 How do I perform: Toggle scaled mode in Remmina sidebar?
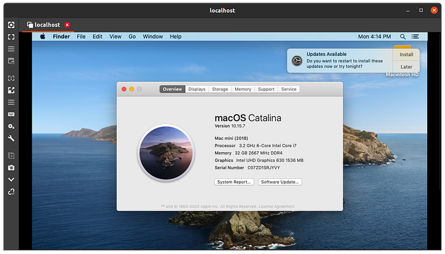tap(11, 90)
